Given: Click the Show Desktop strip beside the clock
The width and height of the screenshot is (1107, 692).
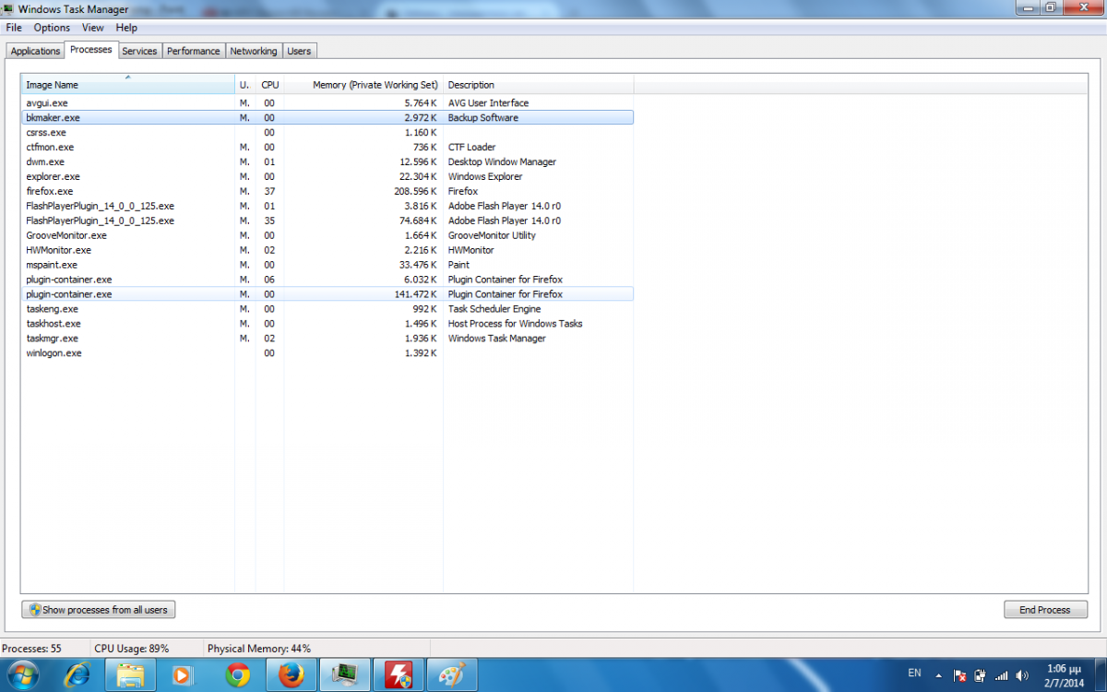Looking at the screenshot, I should 1100,674.
